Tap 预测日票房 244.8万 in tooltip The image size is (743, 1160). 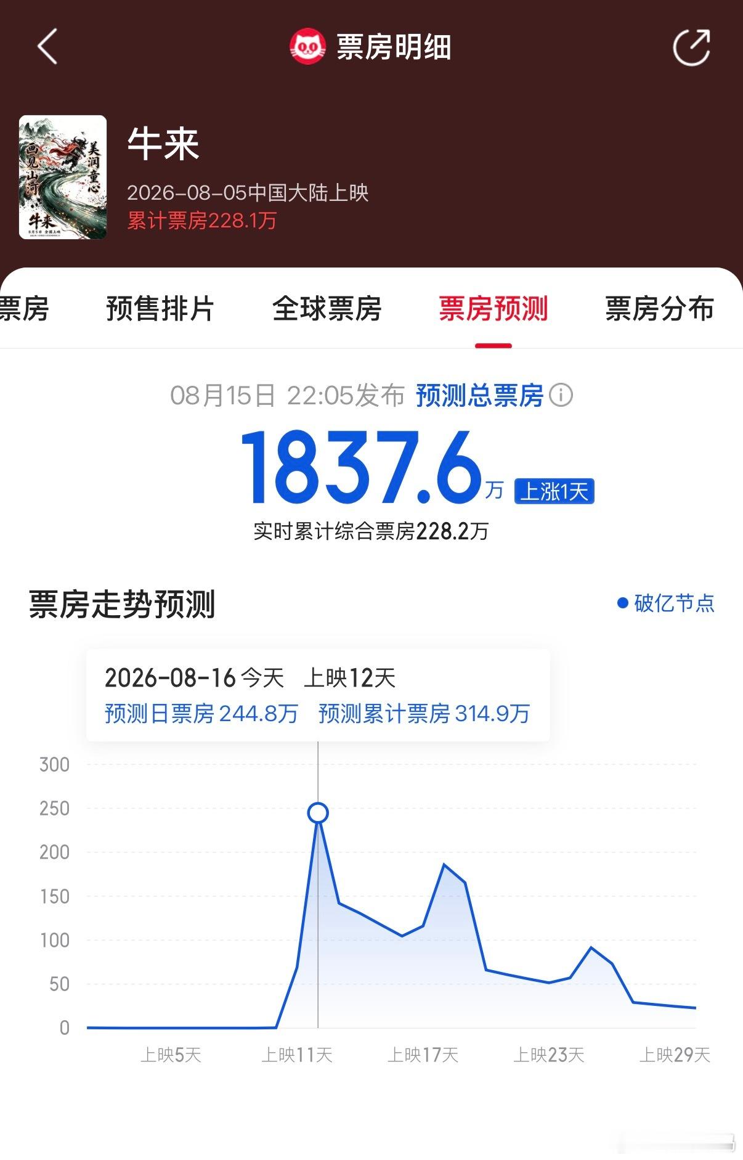(x=201, y=714)
